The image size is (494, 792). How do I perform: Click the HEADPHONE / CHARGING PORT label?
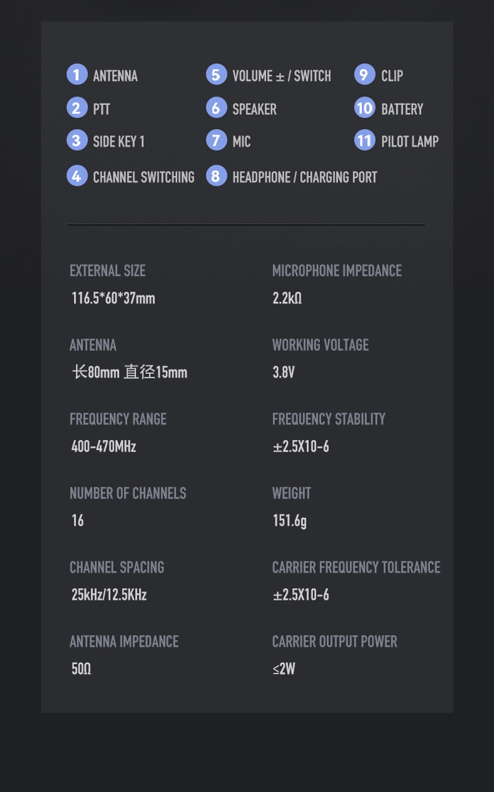(x=304, y=177)
